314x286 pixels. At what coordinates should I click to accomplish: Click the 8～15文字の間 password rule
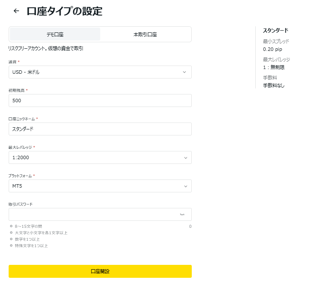(x=28, y=226)
